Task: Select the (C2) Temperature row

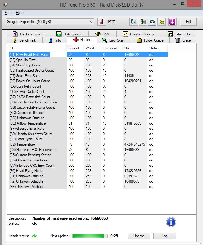Action: pyautogui.click(x=88, y=144)
